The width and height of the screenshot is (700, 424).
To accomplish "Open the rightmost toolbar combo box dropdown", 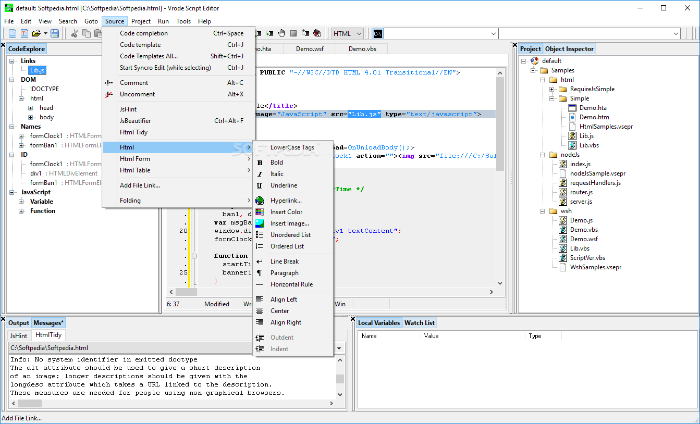I will pos(676,33).
